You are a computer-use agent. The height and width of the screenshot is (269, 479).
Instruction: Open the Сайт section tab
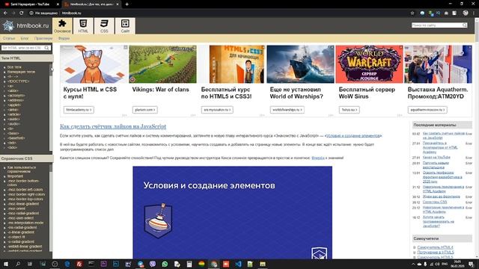125,26
